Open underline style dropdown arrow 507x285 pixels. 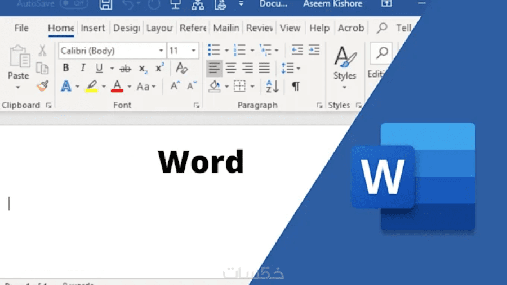click(x=112, y=69)
